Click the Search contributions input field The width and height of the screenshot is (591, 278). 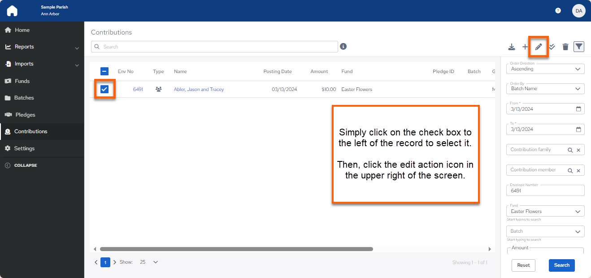214,47
